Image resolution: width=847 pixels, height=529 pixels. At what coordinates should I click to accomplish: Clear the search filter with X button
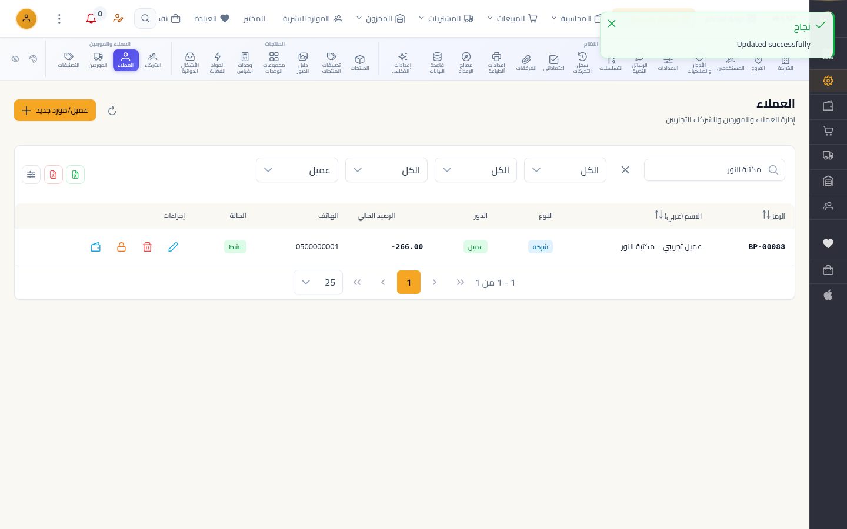[x=625, y=170]
